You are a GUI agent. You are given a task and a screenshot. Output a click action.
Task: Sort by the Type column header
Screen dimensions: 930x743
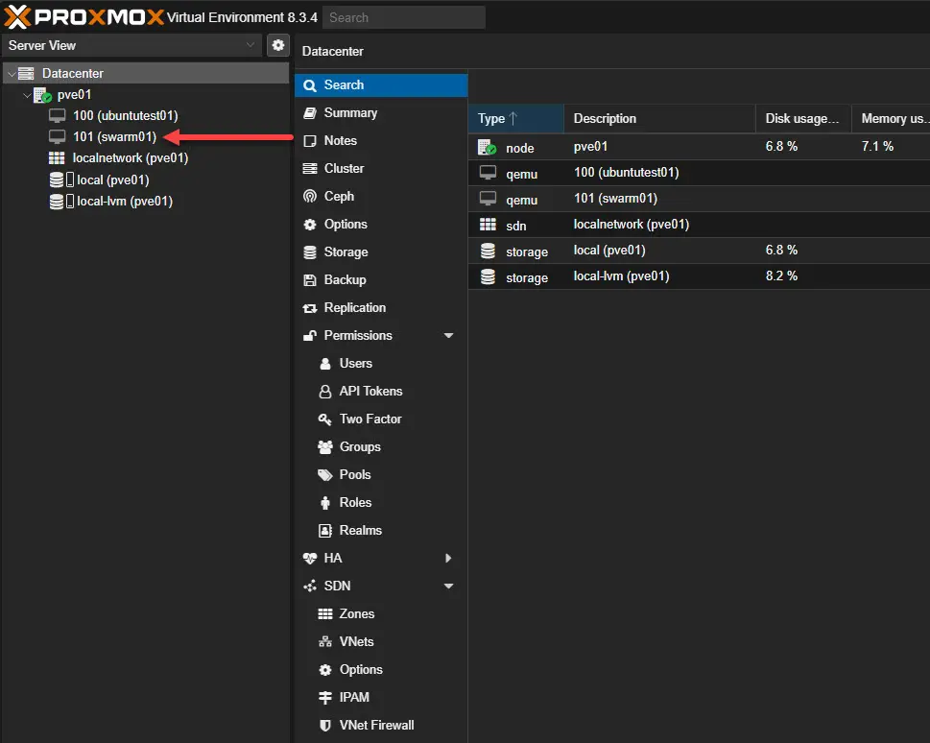[x=515, y=119]
